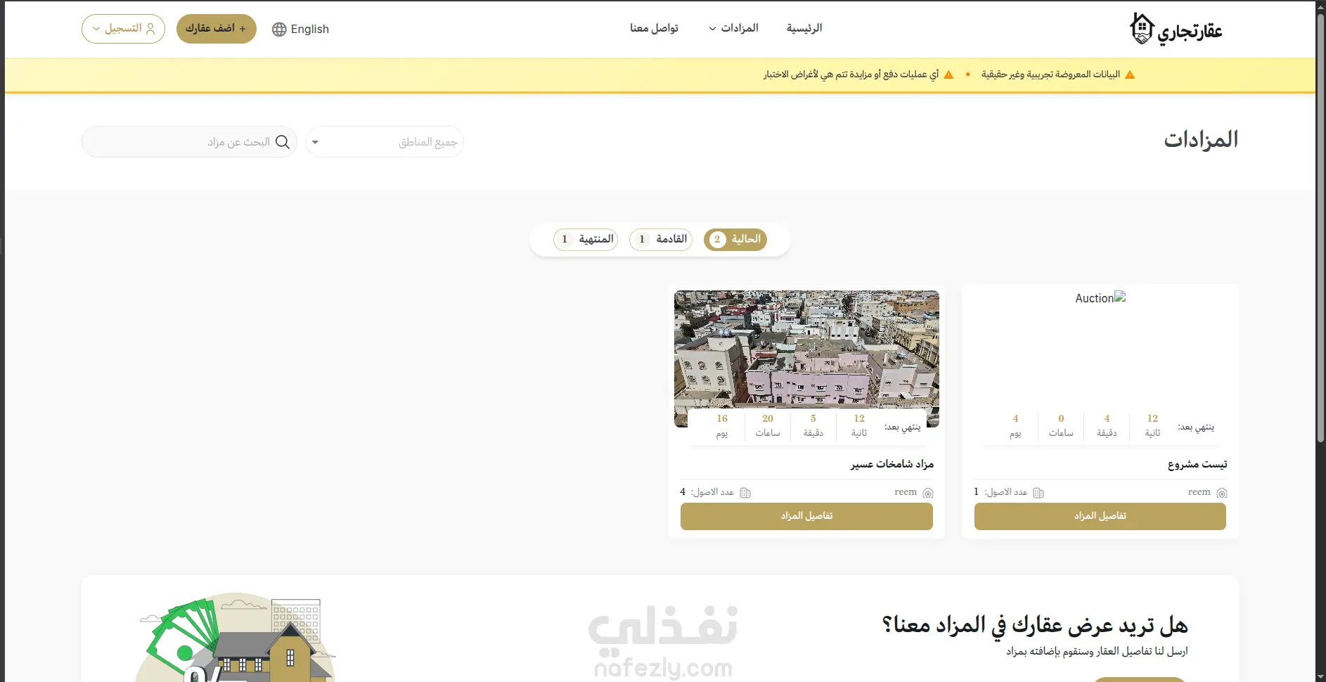1326x682 pixels.
Task: Click the اضف عقارك button
Action: [x=216, y=29]
